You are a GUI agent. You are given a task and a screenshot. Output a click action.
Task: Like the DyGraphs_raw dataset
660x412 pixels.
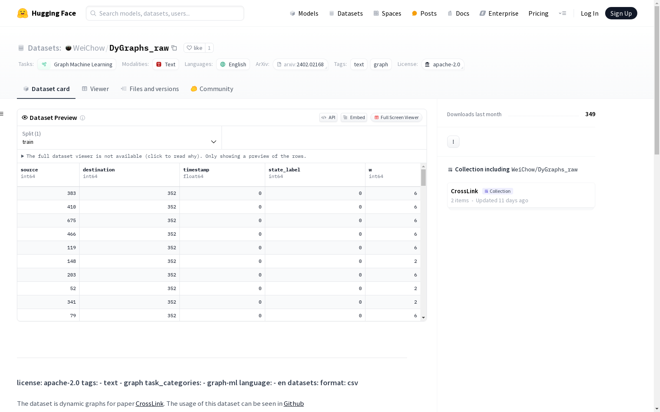(x=194, y=48)
